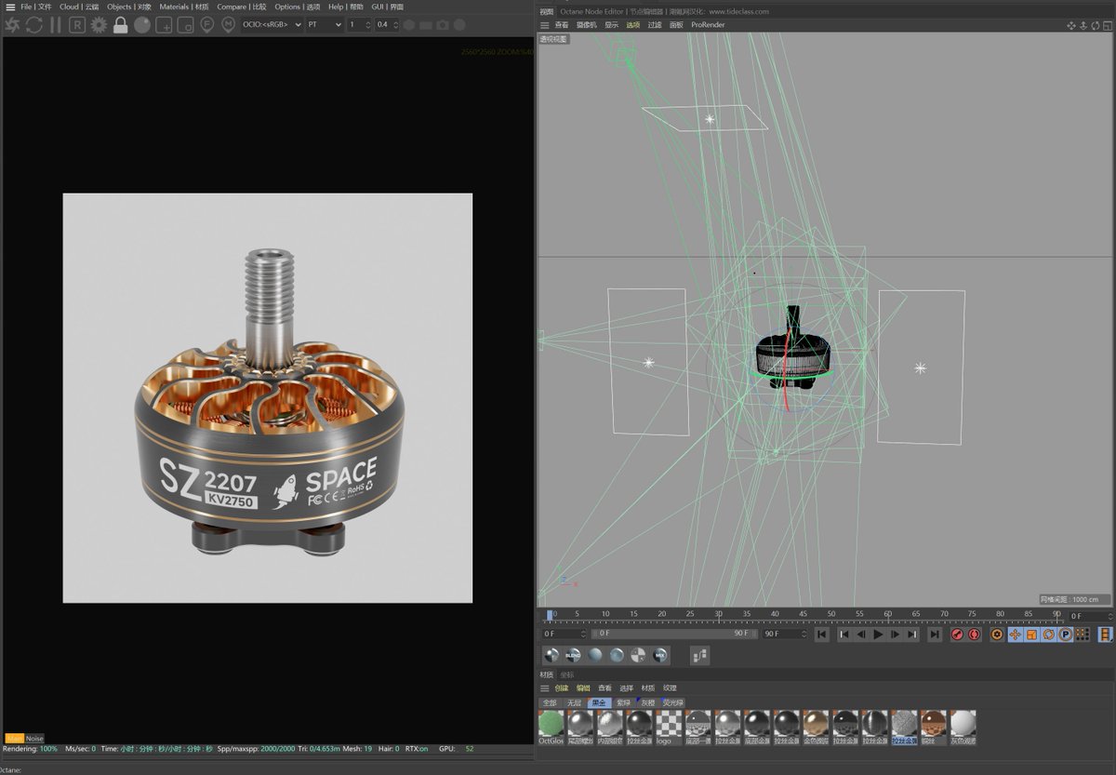Select the white sphere material thumbnail

click(963, 725)
